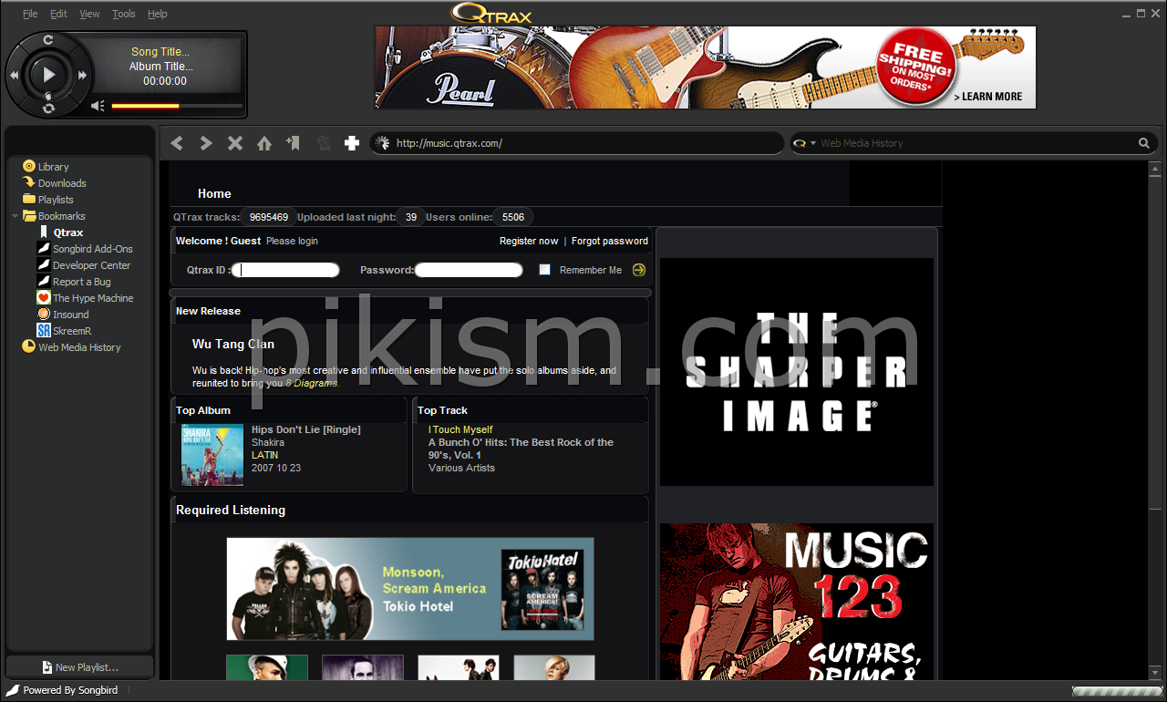
Task: Click the Register now link
Action: tap(529, 241)
